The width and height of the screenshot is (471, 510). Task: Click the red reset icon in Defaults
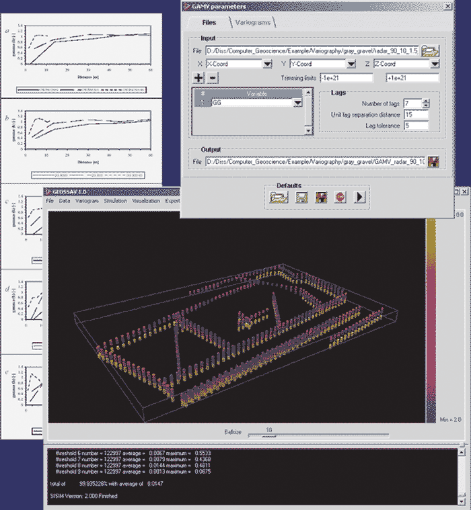tap(340, 197)
